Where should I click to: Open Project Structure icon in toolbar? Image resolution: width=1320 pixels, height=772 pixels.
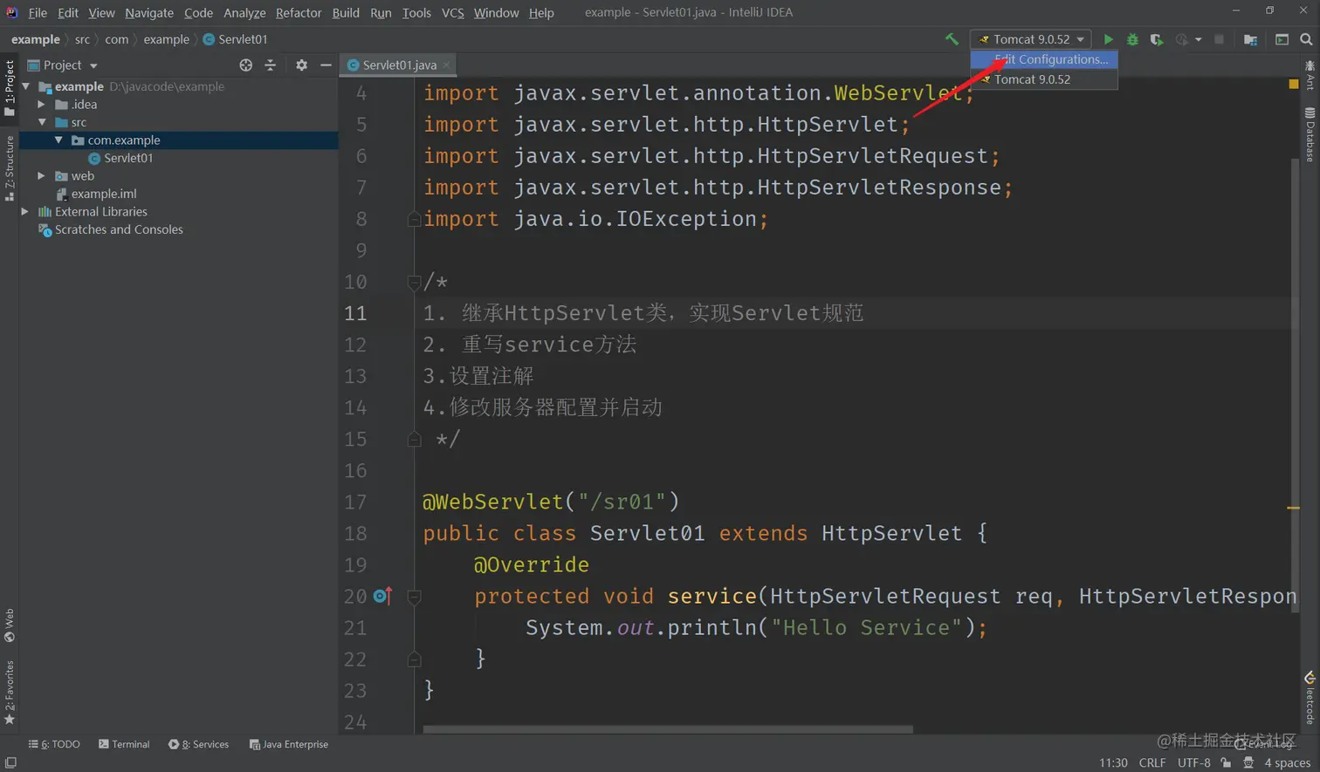[1250, 39]
